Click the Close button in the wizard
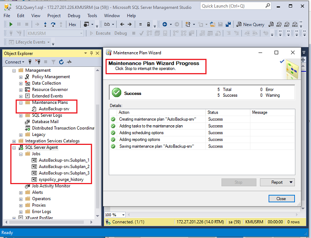The width and height of the screenshot is (311, 238). tap(281, 198)
